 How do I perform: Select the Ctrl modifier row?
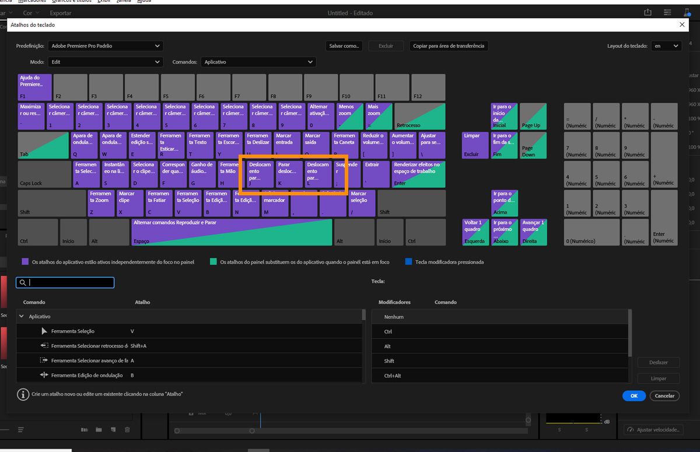coord(499,331)
